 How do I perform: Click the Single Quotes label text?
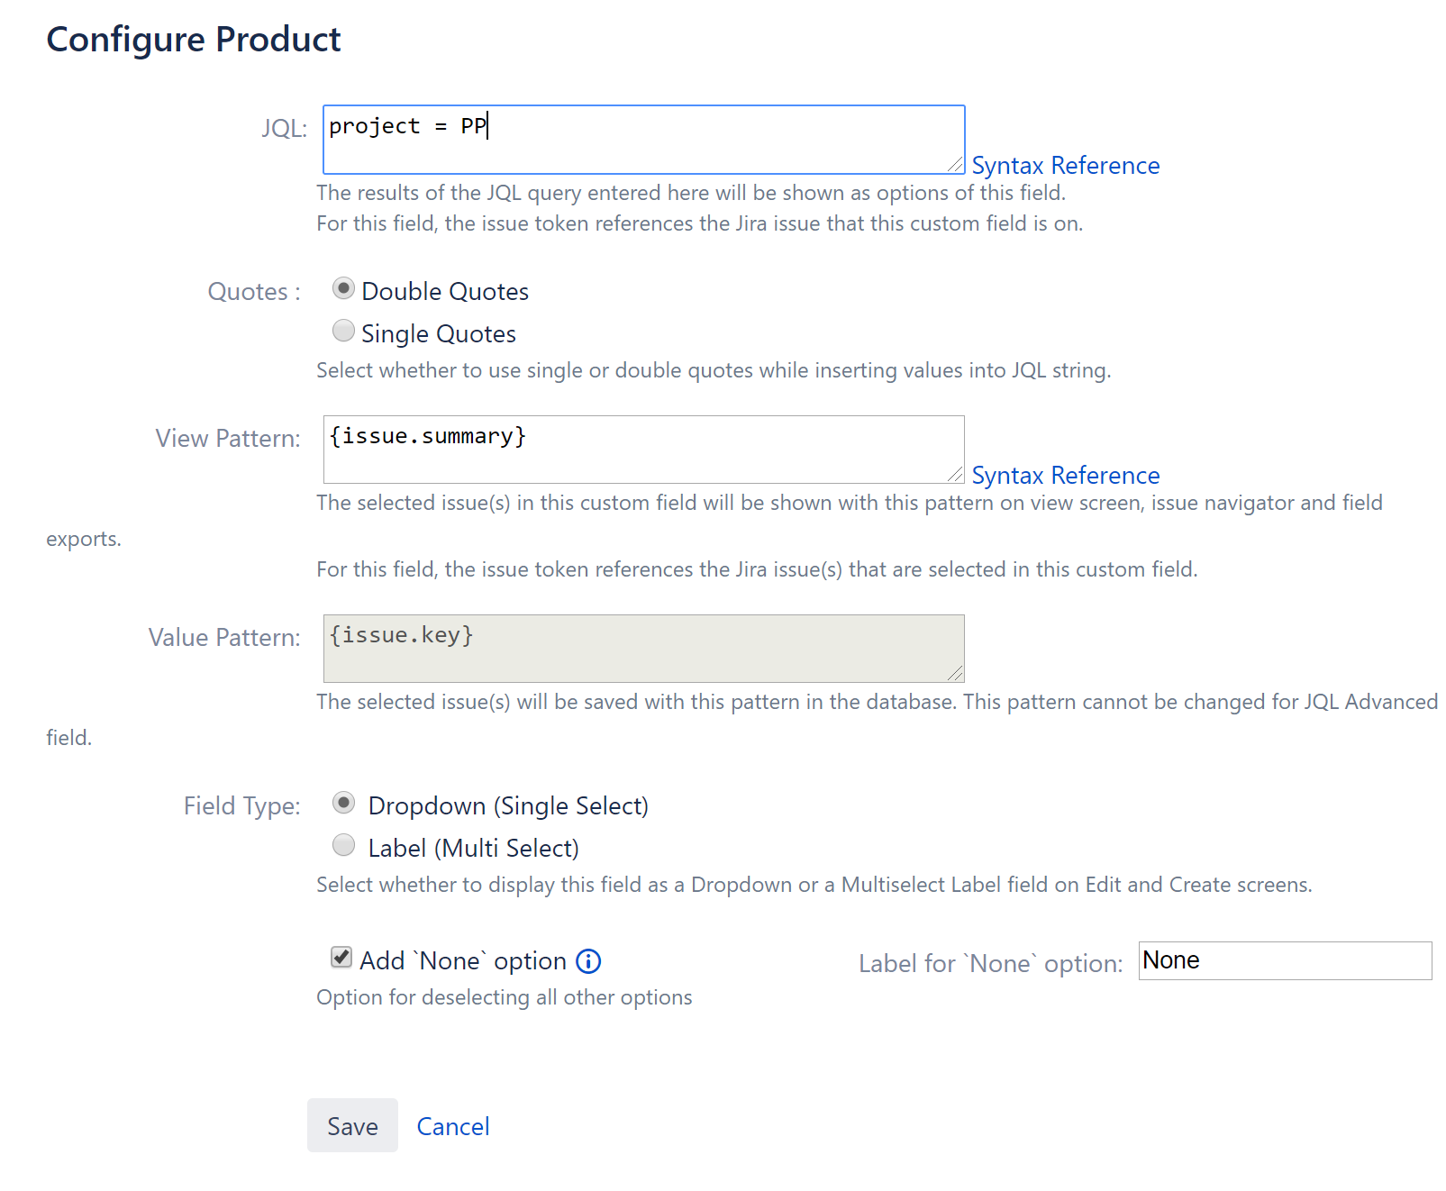pyautogui.click(x=439, y=333)
